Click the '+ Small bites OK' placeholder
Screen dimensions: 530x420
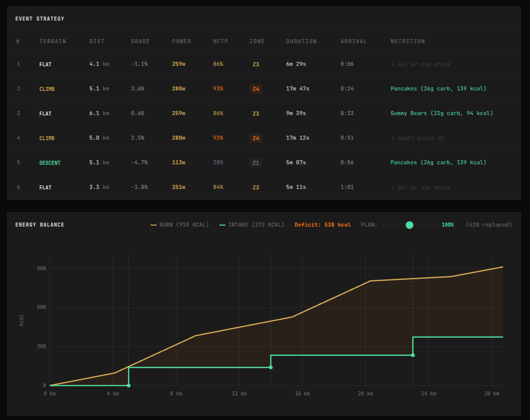coord(417,138)
